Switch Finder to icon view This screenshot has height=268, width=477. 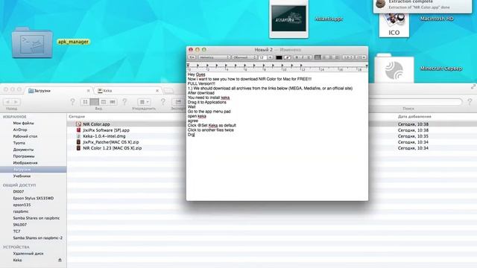(85, 102)
